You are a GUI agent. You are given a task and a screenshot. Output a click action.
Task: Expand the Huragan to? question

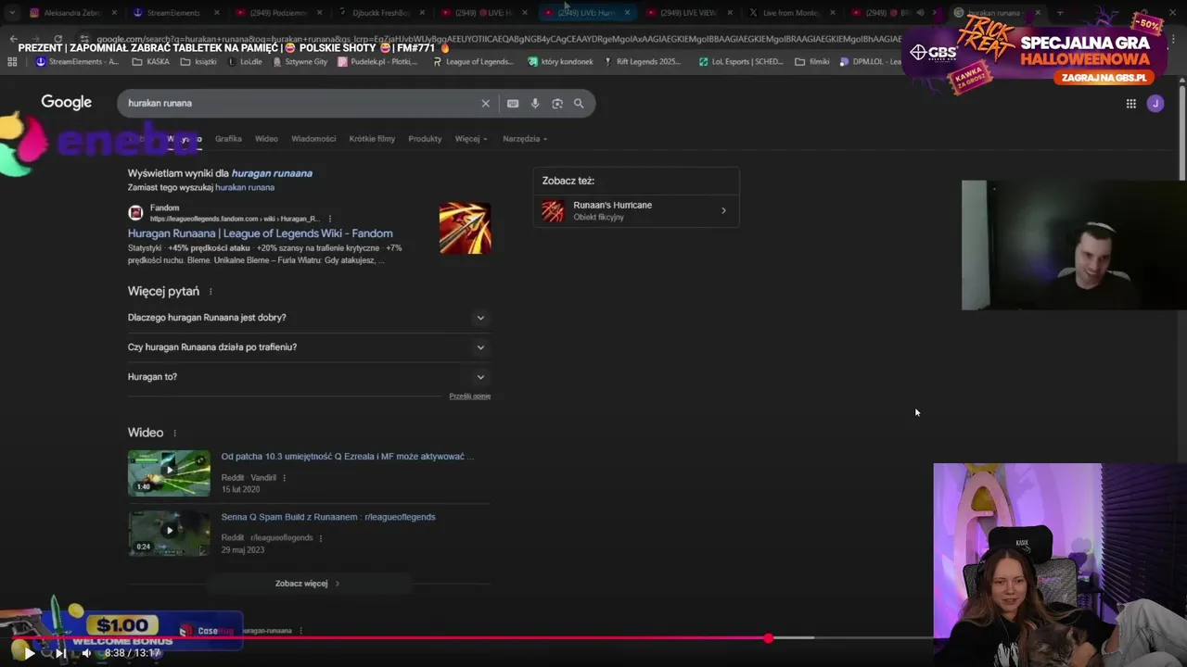pyautogui.click(x=309, y=377)
